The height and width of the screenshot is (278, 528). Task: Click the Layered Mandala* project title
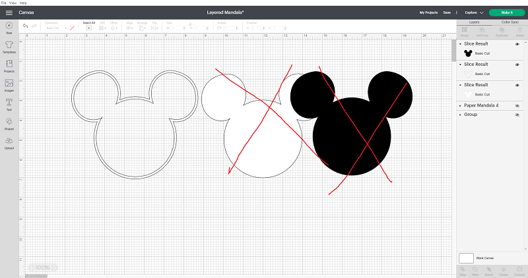pyautogui.click(x=225, y=13)
